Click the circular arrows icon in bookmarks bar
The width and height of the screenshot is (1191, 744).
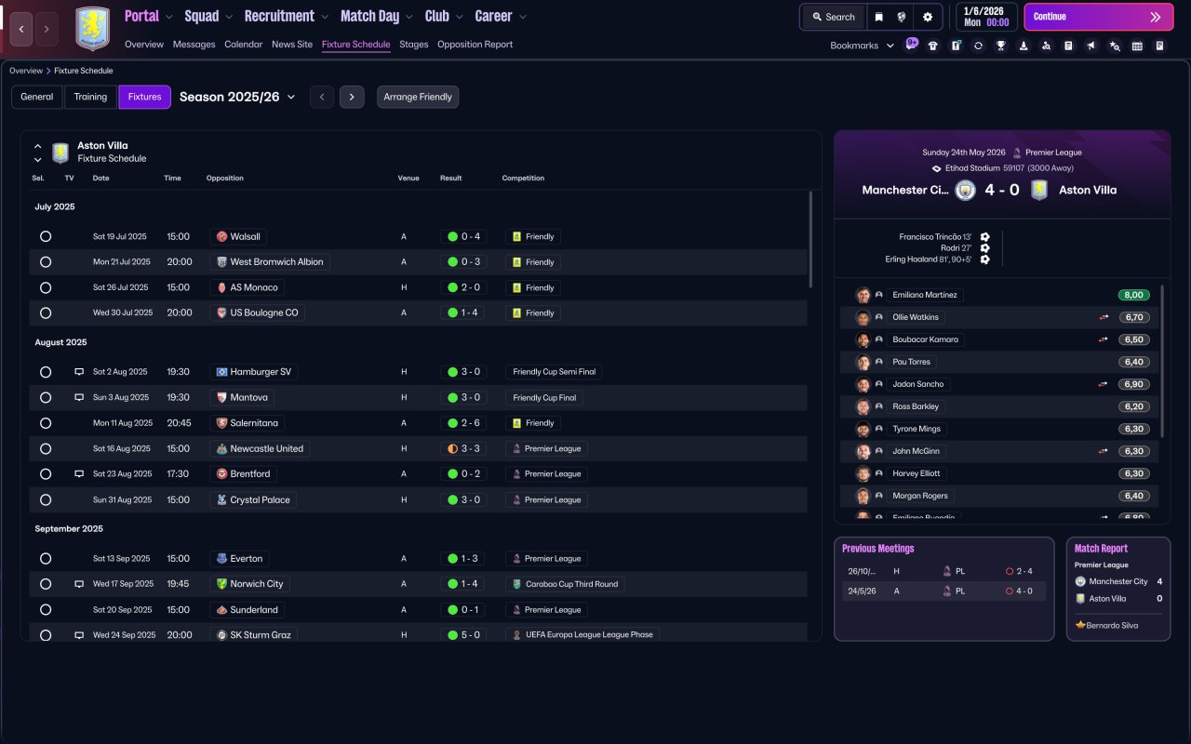coord(978,46)
